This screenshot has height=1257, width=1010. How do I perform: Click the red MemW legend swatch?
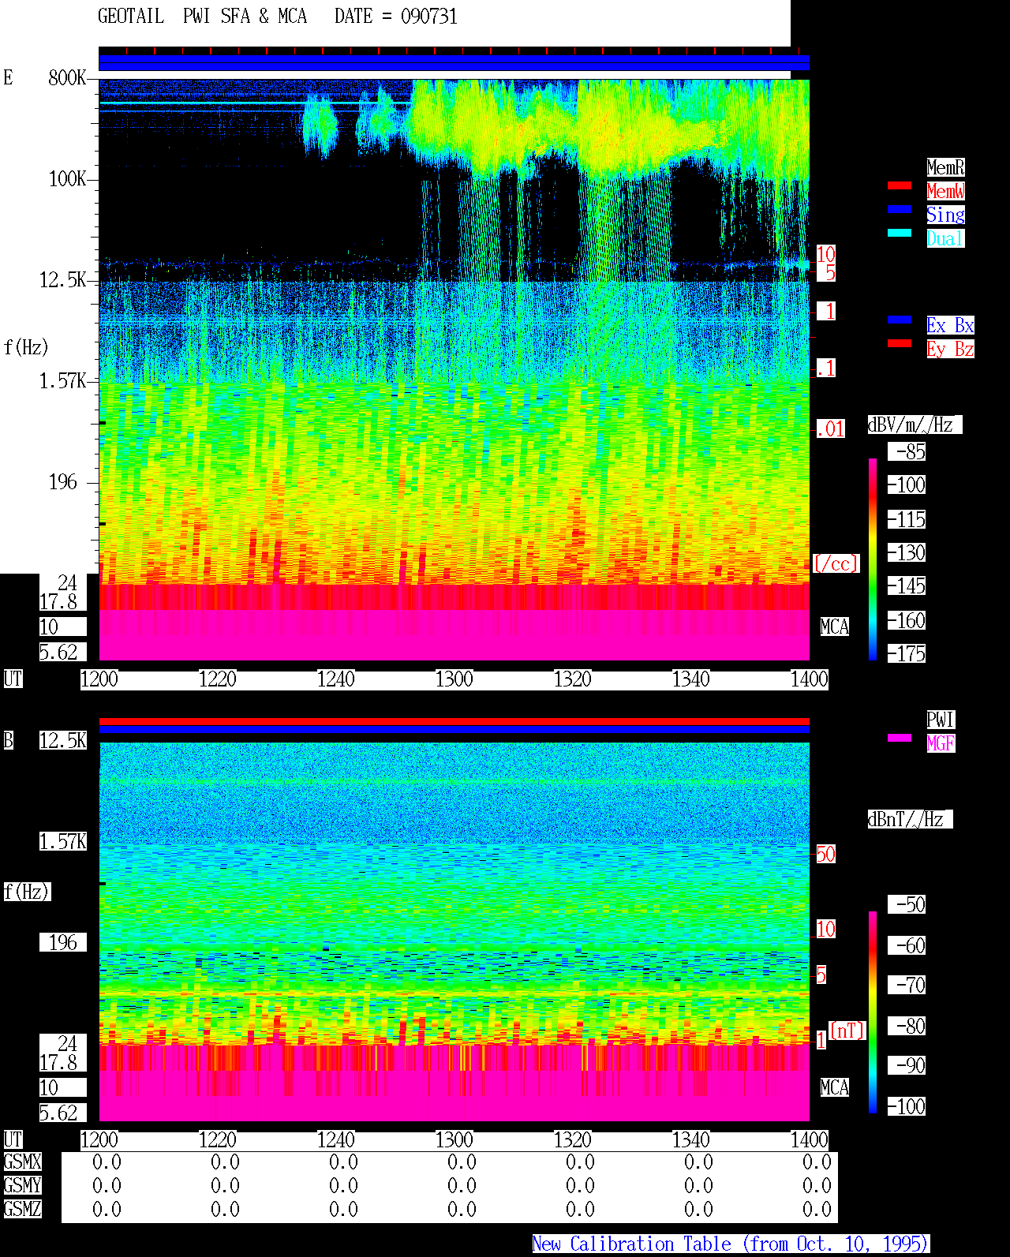coord(900,185)
